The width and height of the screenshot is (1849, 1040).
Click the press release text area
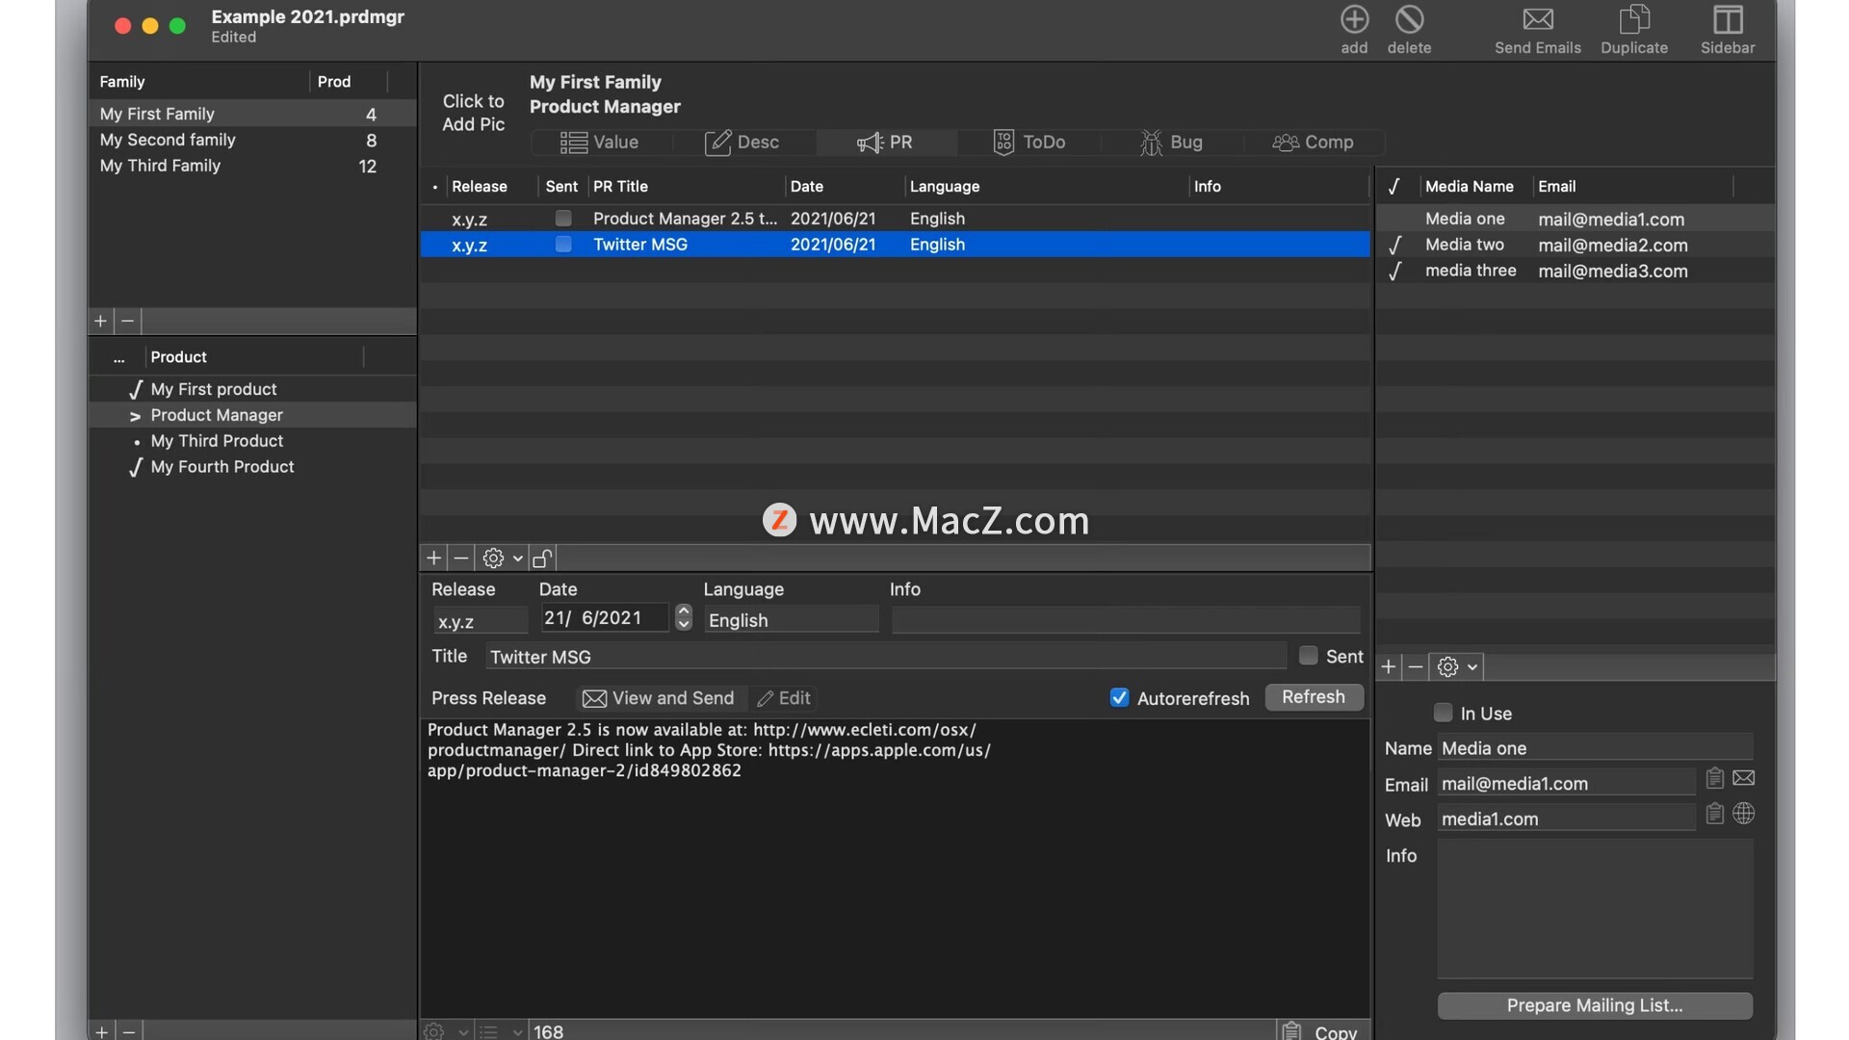click(x=895, y=867)
